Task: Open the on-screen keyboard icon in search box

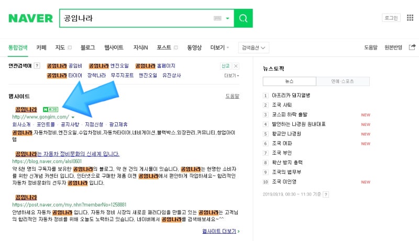Action: click(x=217, y=18)
